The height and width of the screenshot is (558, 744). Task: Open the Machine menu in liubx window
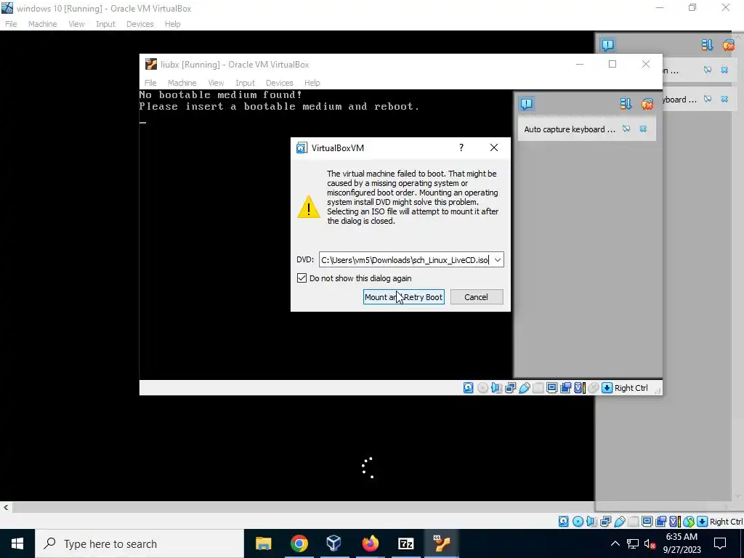pos(182,83)
